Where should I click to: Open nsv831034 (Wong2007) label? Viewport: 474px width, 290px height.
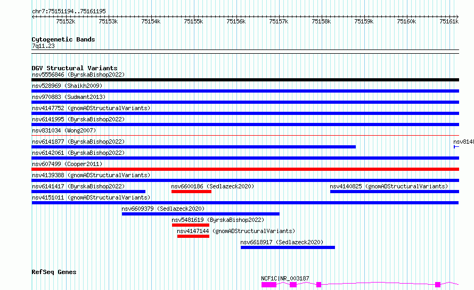pos(64,130)
